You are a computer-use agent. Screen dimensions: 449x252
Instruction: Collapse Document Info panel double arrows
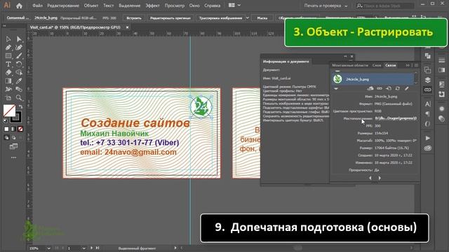click(x=345, y=56)
